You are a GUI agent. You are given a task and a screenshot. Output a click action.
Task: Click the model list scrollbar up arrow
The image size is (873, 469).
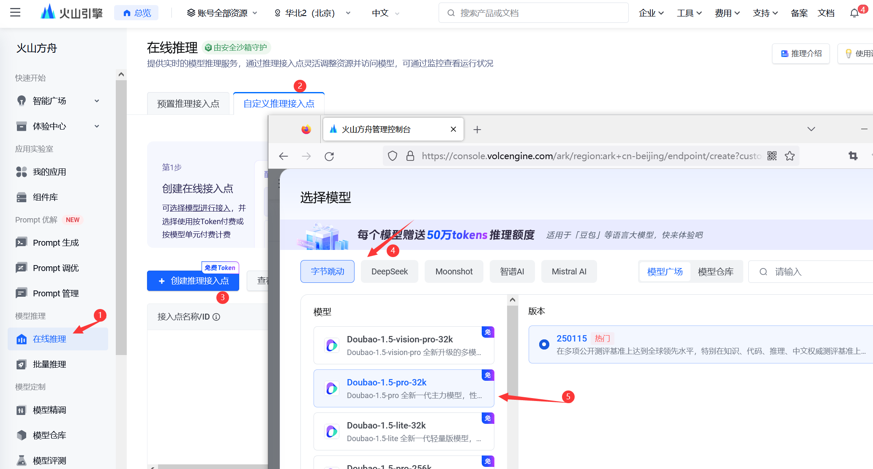coord(513,300)
